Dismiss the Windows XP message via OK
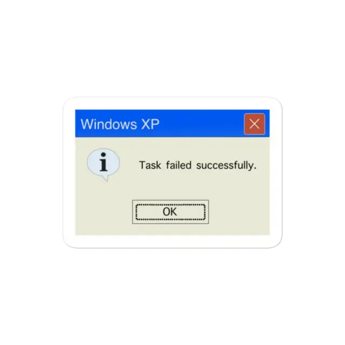The height and width of the screenshot is (345, 345). pos(170,212)
